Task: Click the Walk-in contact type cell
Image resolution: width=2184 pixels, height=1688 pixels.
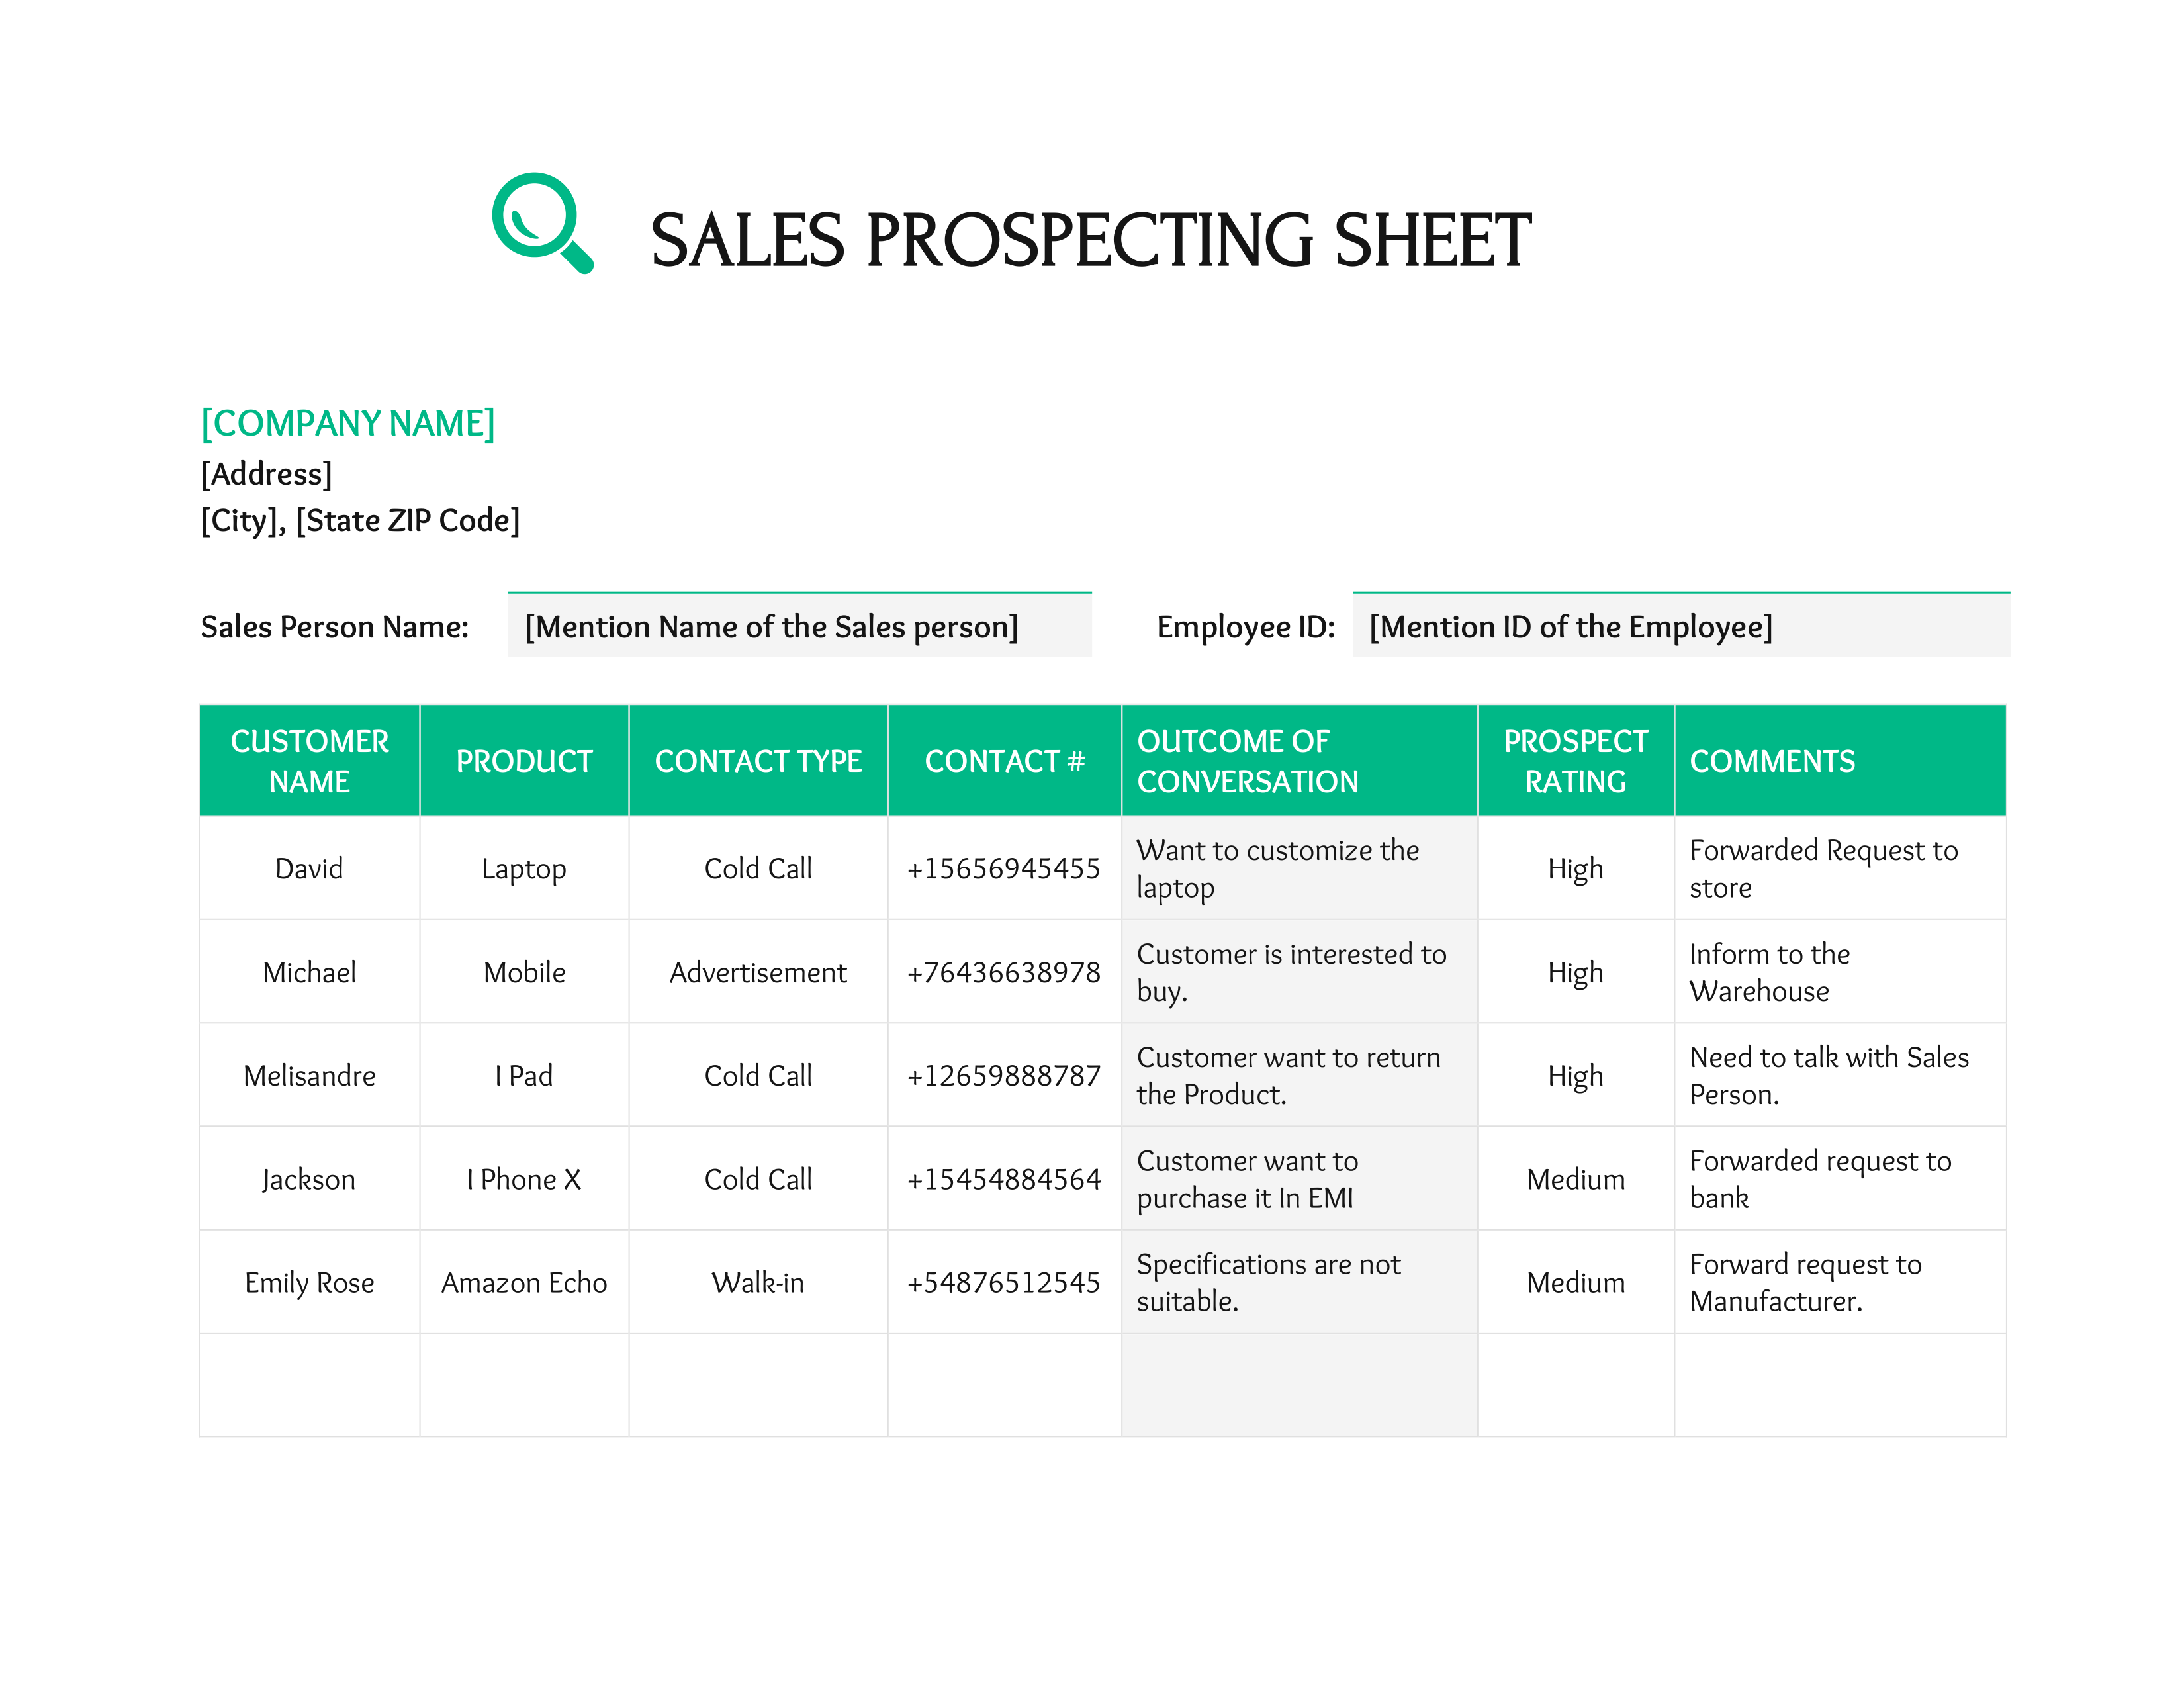Action: point(758,1282)
